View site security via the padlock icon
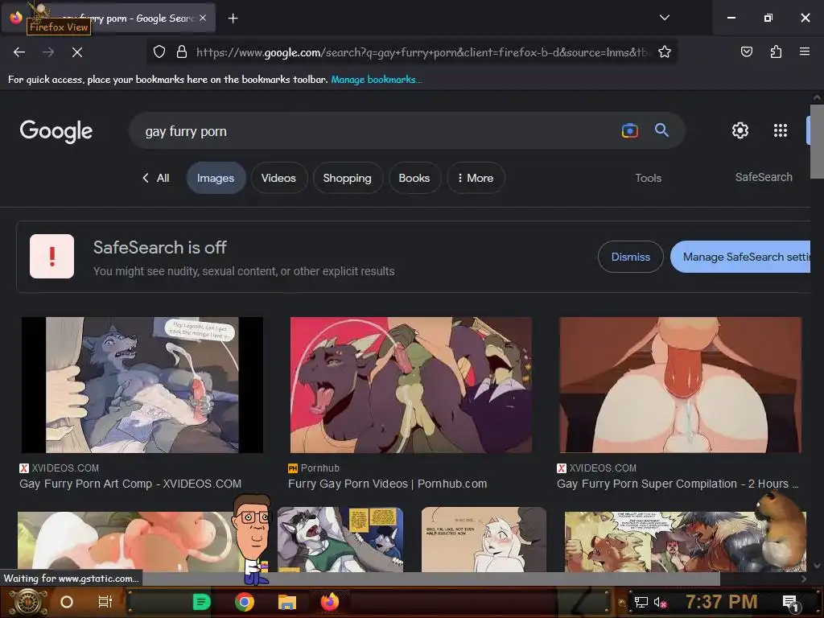The width and height of the screenshot is (824, 618). click(x=182, y=52)
